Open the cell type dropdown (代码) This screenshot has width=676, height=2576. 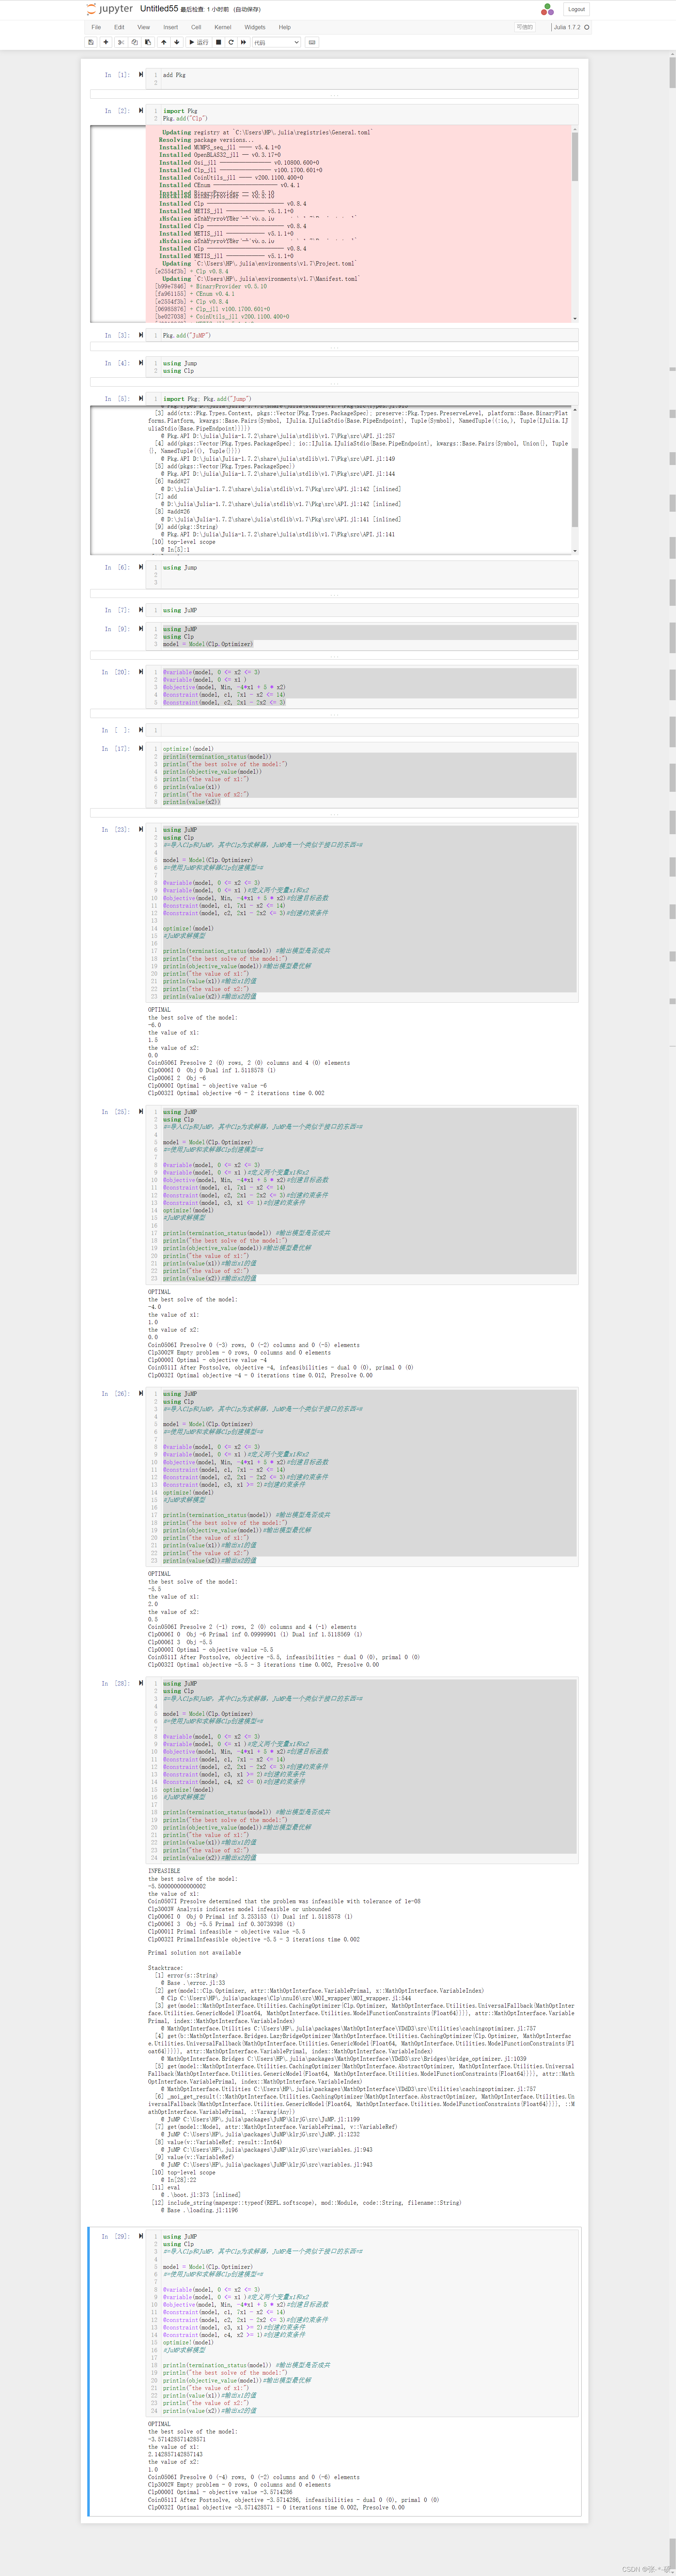pyautogui.click(x=277, y=42)
